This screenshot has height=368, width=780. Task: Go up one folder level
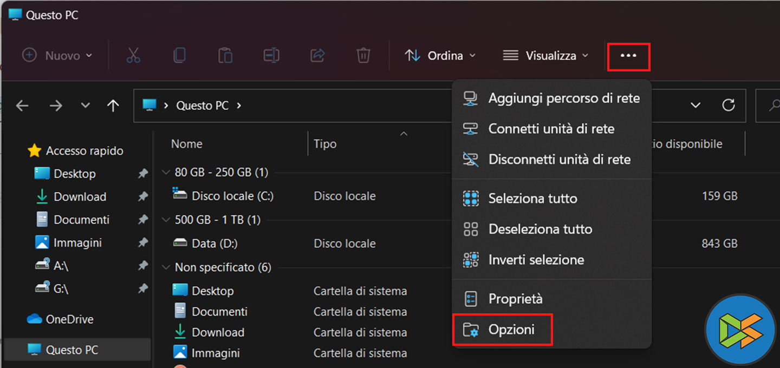coord(113,106)
